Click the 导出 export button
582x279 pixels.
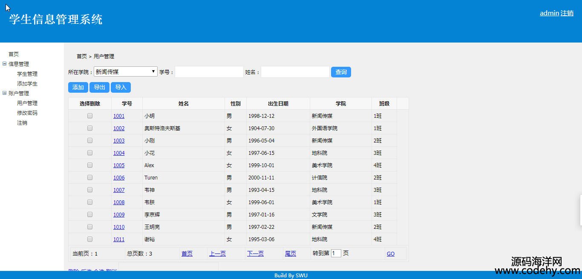click(x=99, y=87)
